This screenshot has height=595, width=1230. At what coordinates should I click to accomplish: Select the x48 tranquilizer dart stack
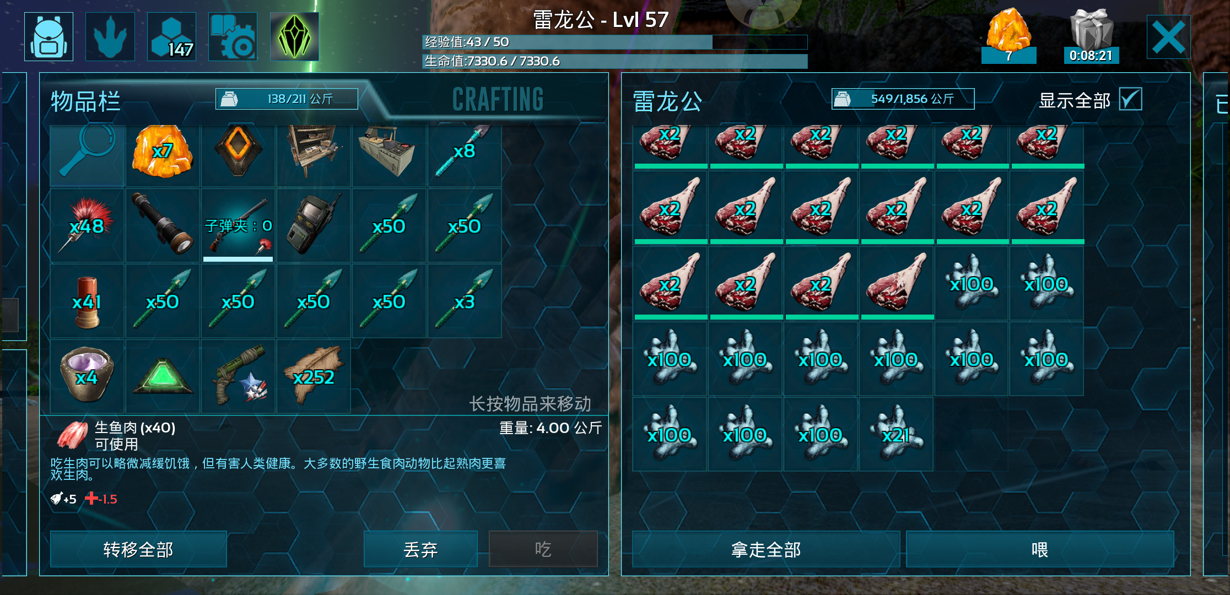pyautogui.click(x=87, y=225)
